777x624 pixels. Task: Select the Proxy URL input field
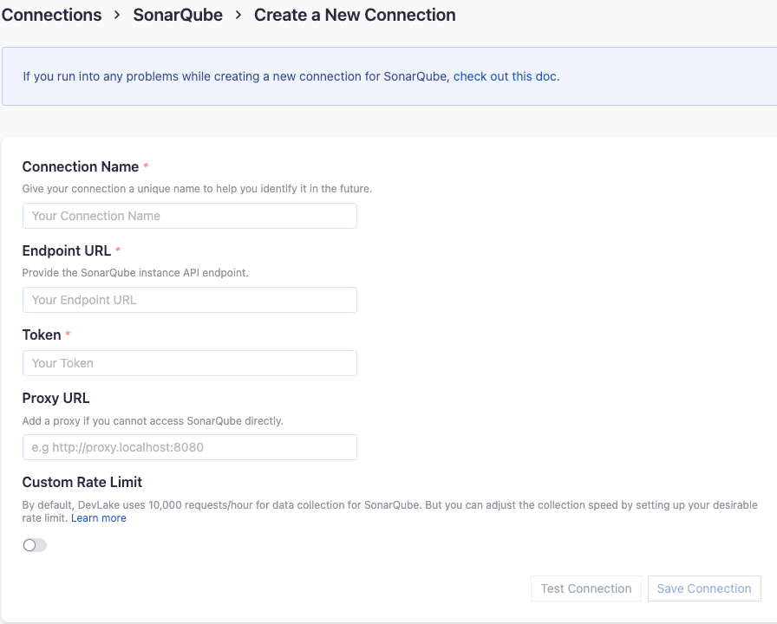coord(189,447)
